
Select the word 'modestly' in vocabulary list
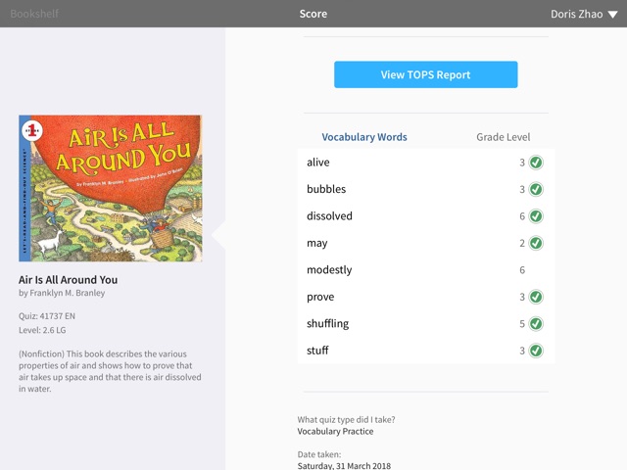329,270
